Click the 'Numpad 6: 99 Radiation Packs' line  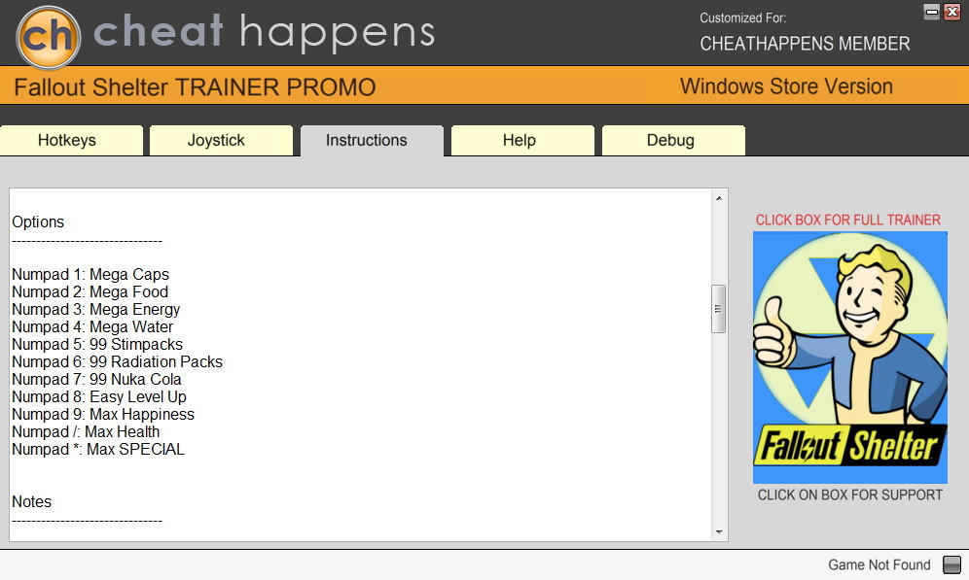117,361
